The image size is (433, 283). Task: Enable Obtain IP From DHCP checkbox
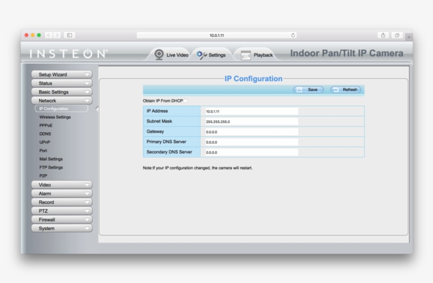tap(185, 101)
